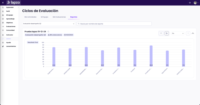Open Instructor in the sidebar
Image resolution: width=200 pixels, height=105 pixels.
10,35
